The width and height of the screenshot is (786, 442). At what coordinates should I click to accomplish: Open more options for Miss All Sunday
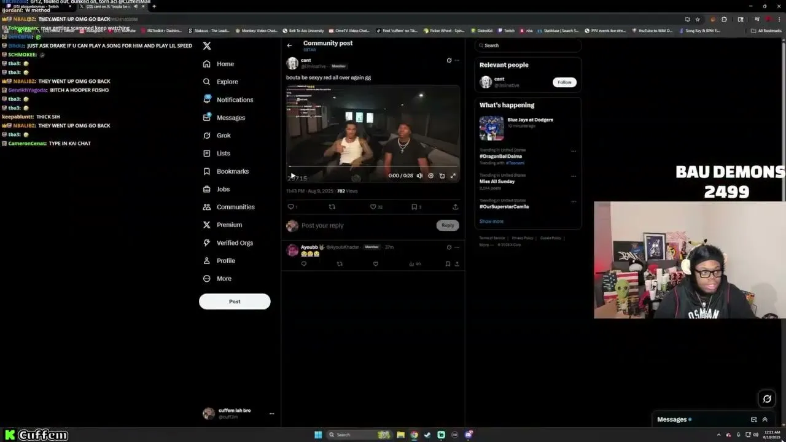pos(574,176)
